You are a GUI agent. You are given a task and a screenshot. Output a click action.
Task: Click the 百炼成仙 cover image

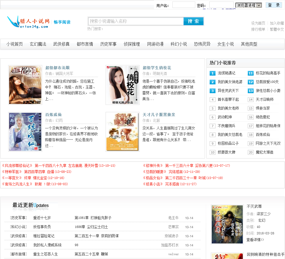click(x=25, y=132)
